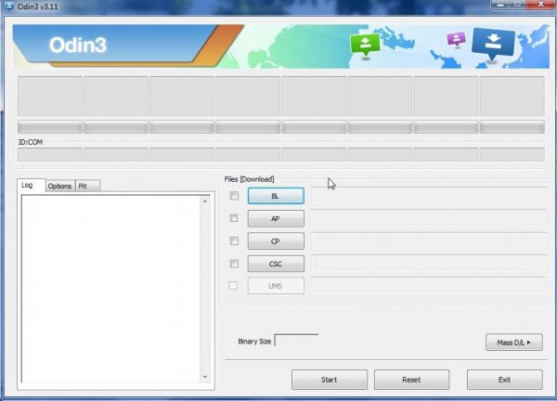The image size is (557, 401).
Task: Click the CP file button
Action: (276, 241)
